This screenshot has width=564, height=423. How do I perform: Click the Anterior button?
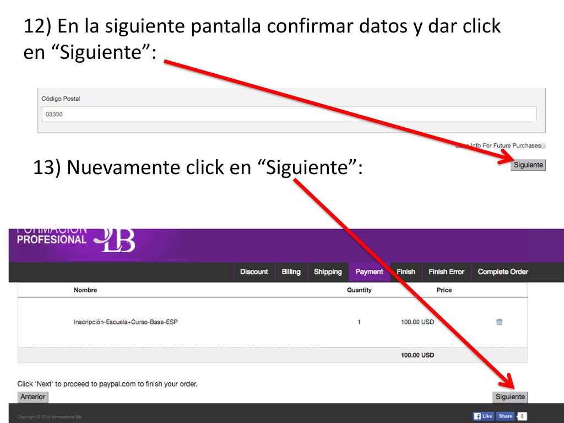[x=32, y=397]
